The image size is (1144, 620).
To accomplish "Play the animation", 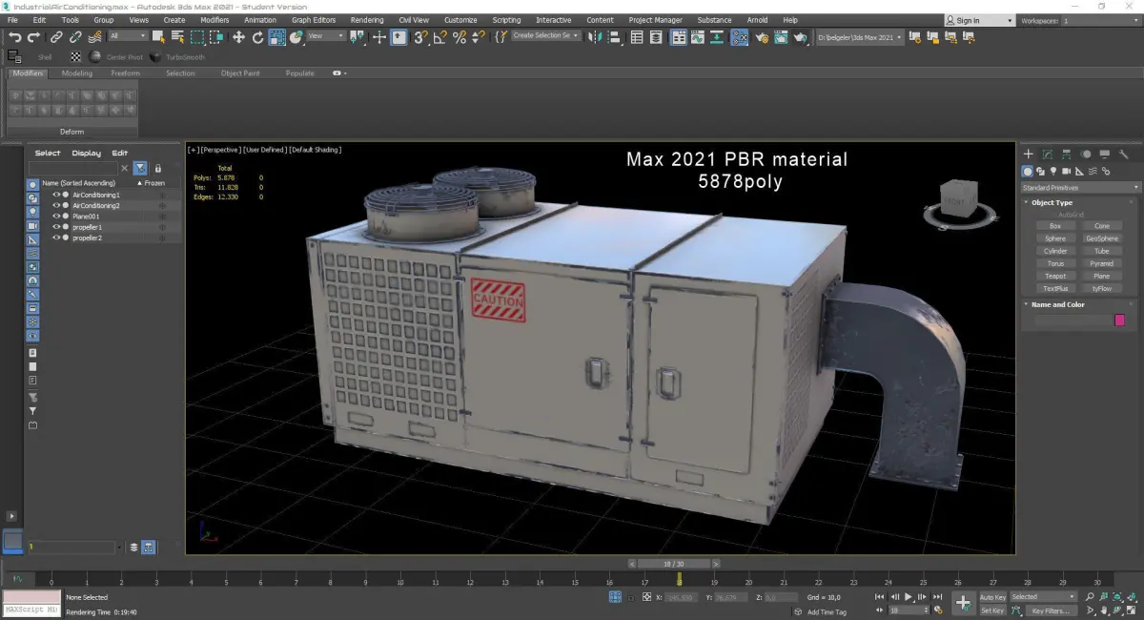I will click(909, 597).
